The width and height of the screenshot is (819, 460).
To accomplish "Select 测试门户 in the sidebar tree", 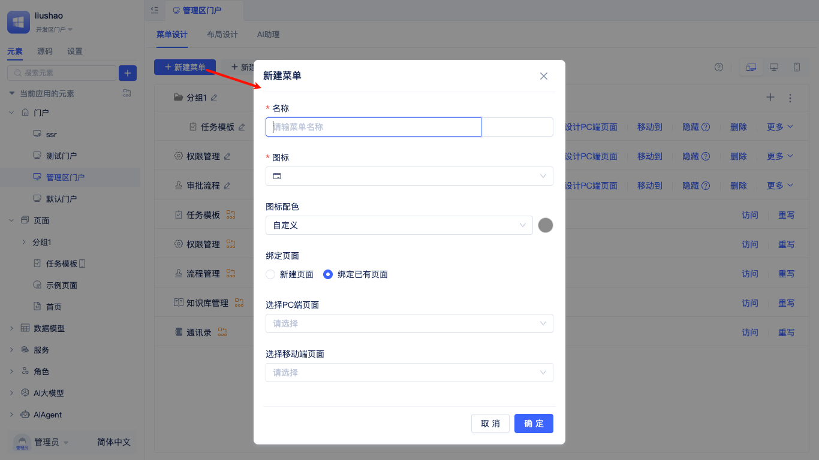I will 62,156.
